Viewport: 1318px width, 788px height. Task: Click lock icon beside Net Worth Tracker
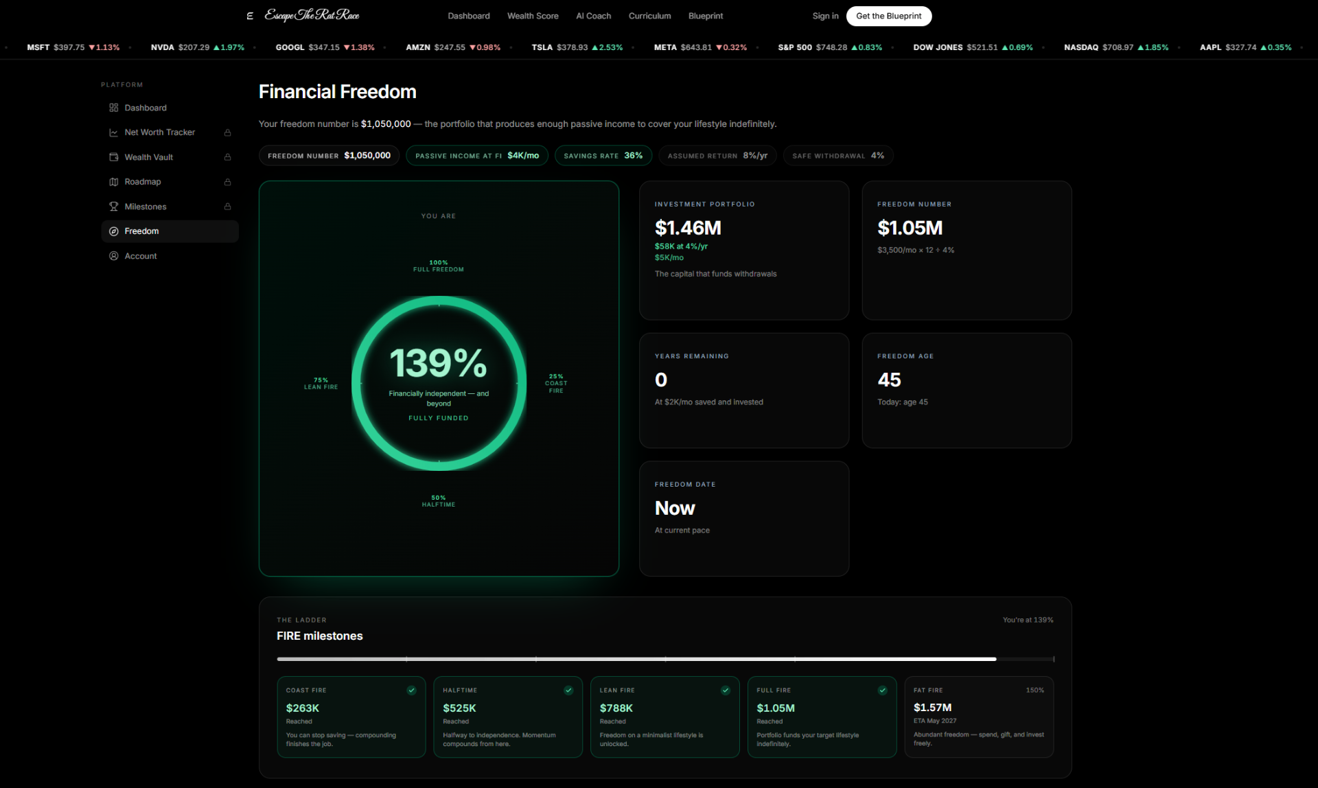(227, 132)
